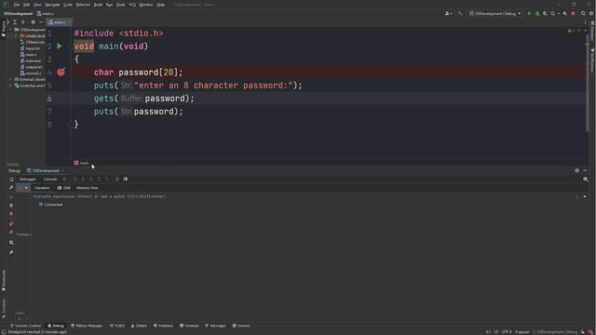596x335 pixels.
Task: Toggle mute breakpoints icon in debug sidebar
Action: point(11,233)
